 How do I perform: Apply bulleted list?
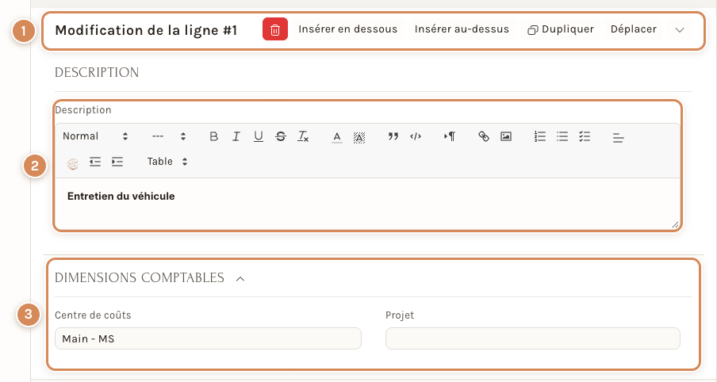click(562, 136)
